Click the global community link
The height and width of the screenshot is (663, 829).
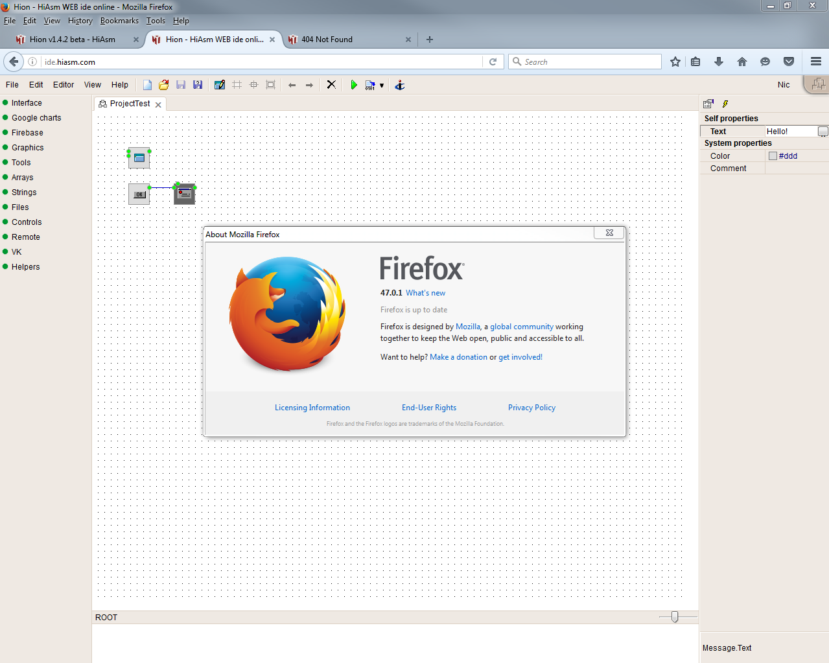(x=522, y=327)
